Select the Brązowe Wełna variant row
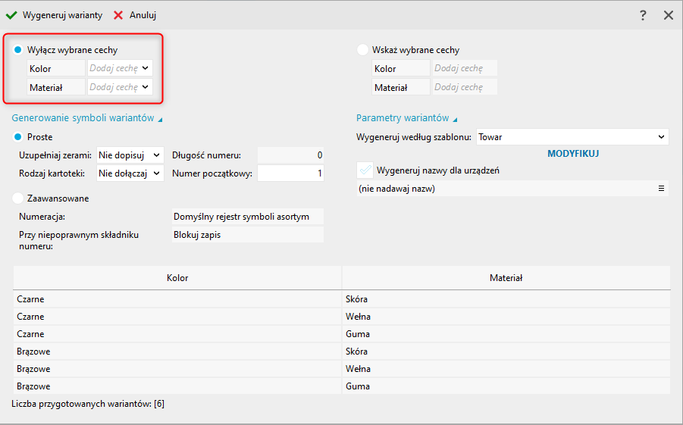 tap(341, 369)
